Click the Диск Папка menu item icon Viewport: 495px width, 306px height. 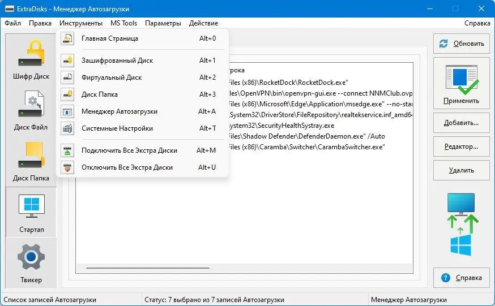(x=67, y=94)
